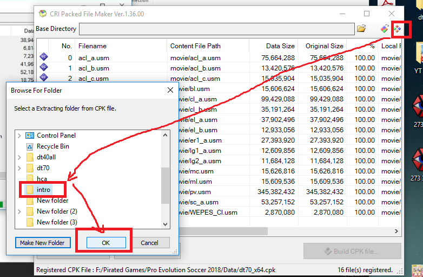Sort by the Filename column header

click(x=121, y=46)
